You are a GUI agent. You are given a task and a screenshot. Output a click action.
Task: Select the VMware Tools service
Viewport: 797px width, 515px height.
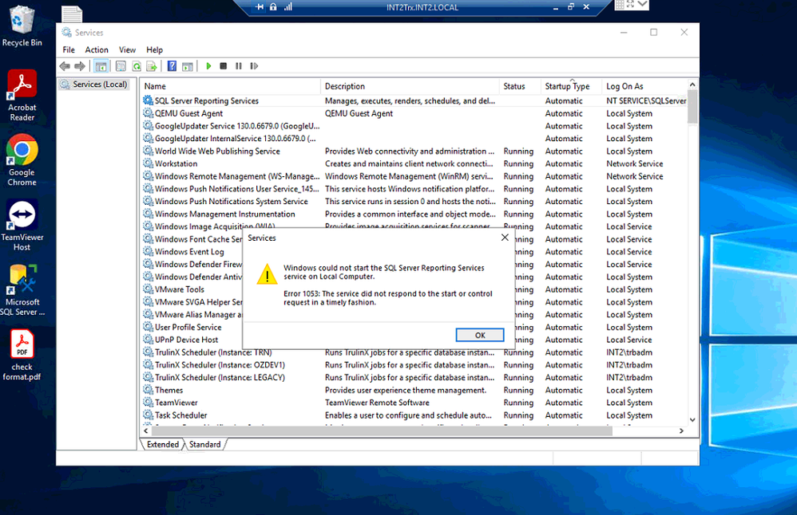(180, 289)
